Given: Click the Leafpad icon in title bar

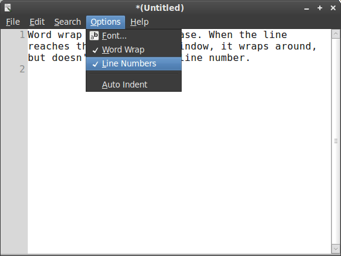Looking at the screenshot, I should (x=8, y=8).
